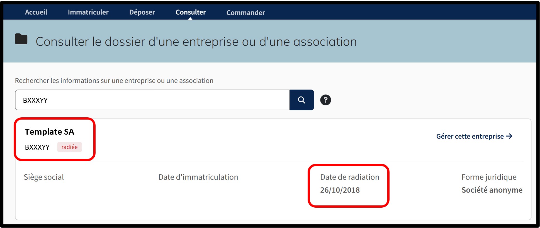Select the Déposer menu item
The width and height of the screenshot is (540, 228).
click(142, 12)
